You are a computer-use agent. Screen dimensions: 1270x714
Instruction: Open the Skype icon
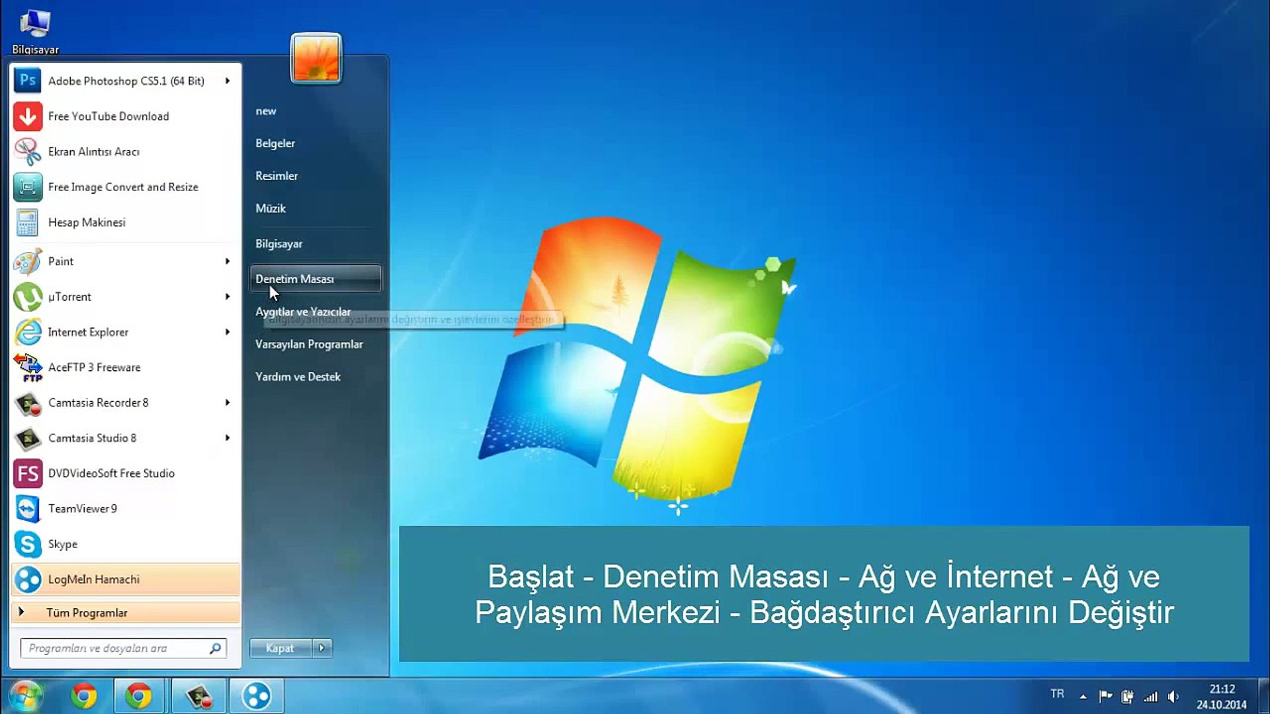point(27,544)
